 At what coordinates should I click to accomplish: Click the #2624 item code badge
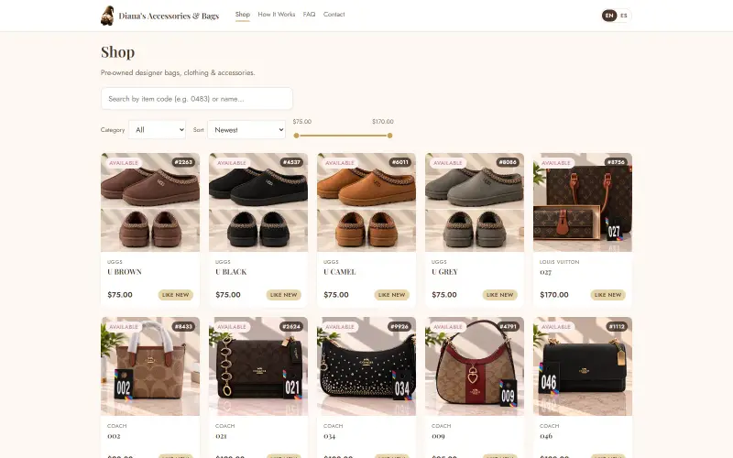[x=291, y=327]
